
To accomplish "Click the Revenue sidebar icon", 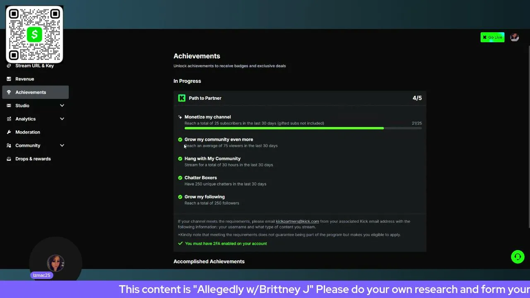I will 9,79.
